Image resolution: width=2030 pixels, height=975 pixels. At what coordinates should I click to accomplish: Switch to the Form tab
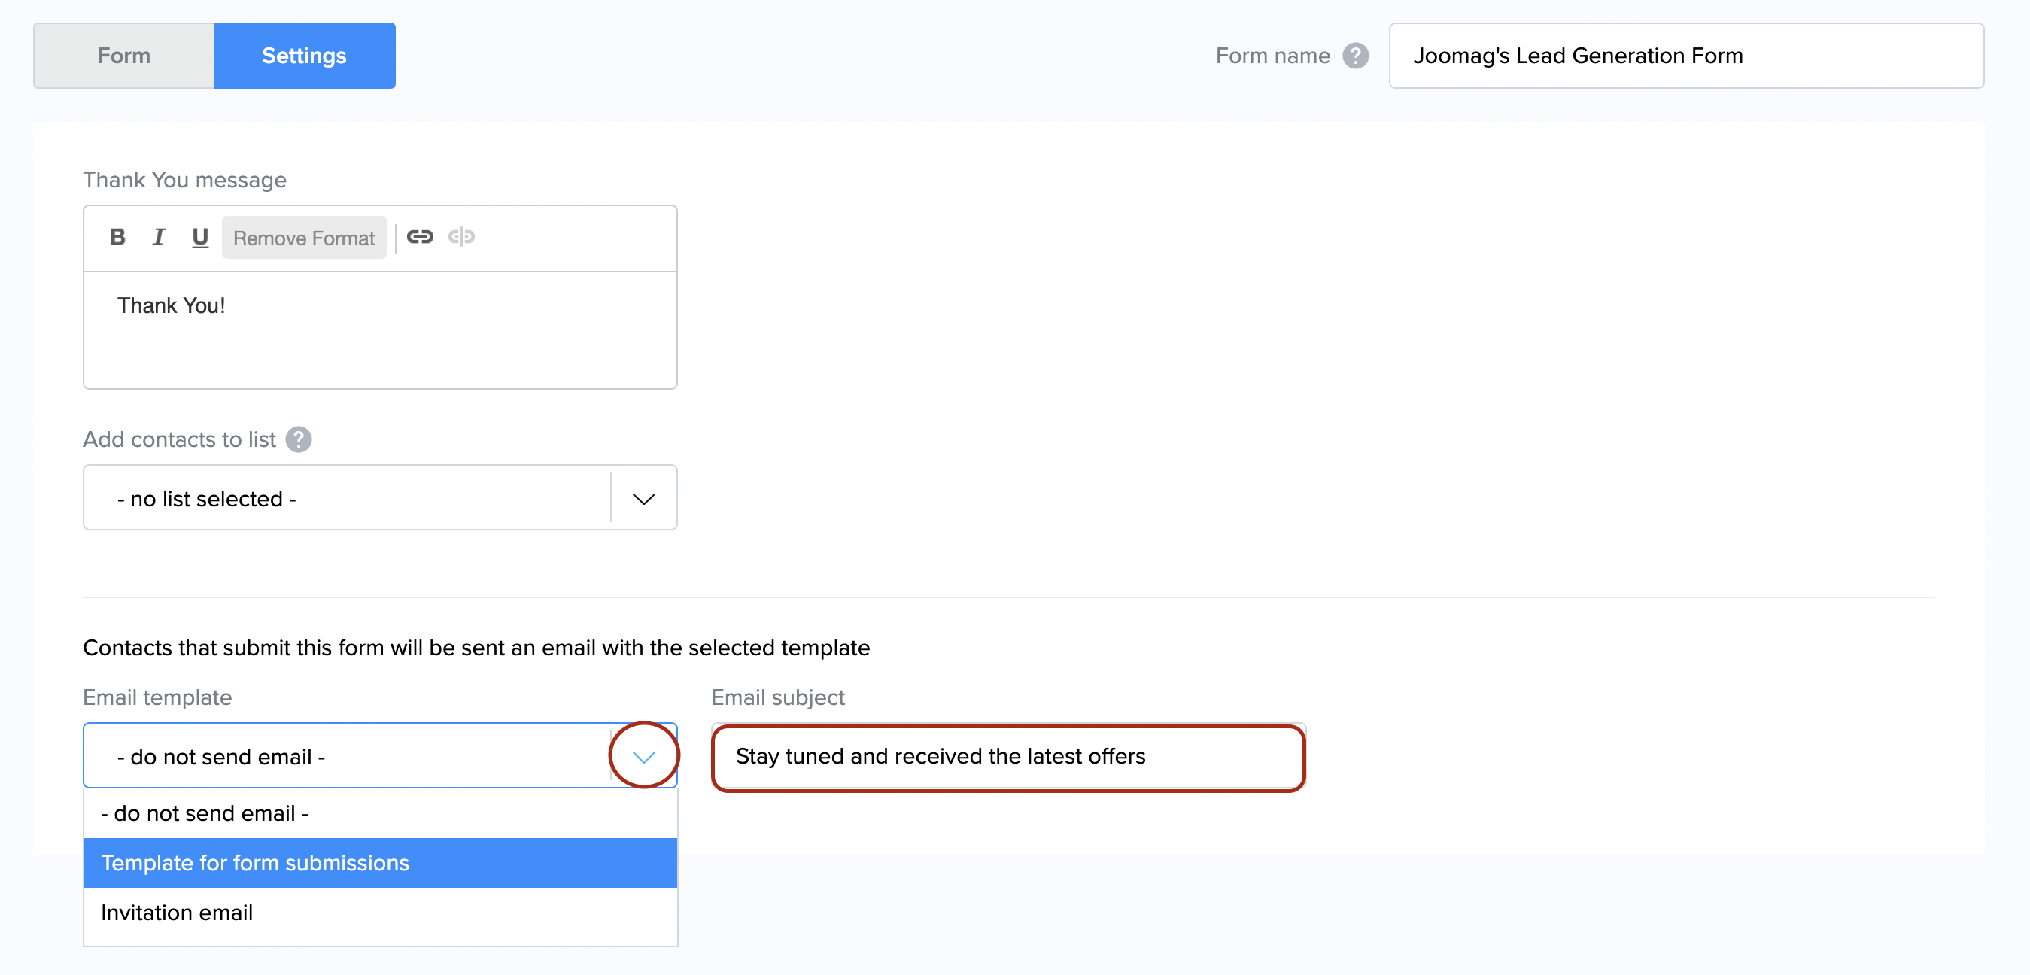pyautogui.click(x=123, y=56)
